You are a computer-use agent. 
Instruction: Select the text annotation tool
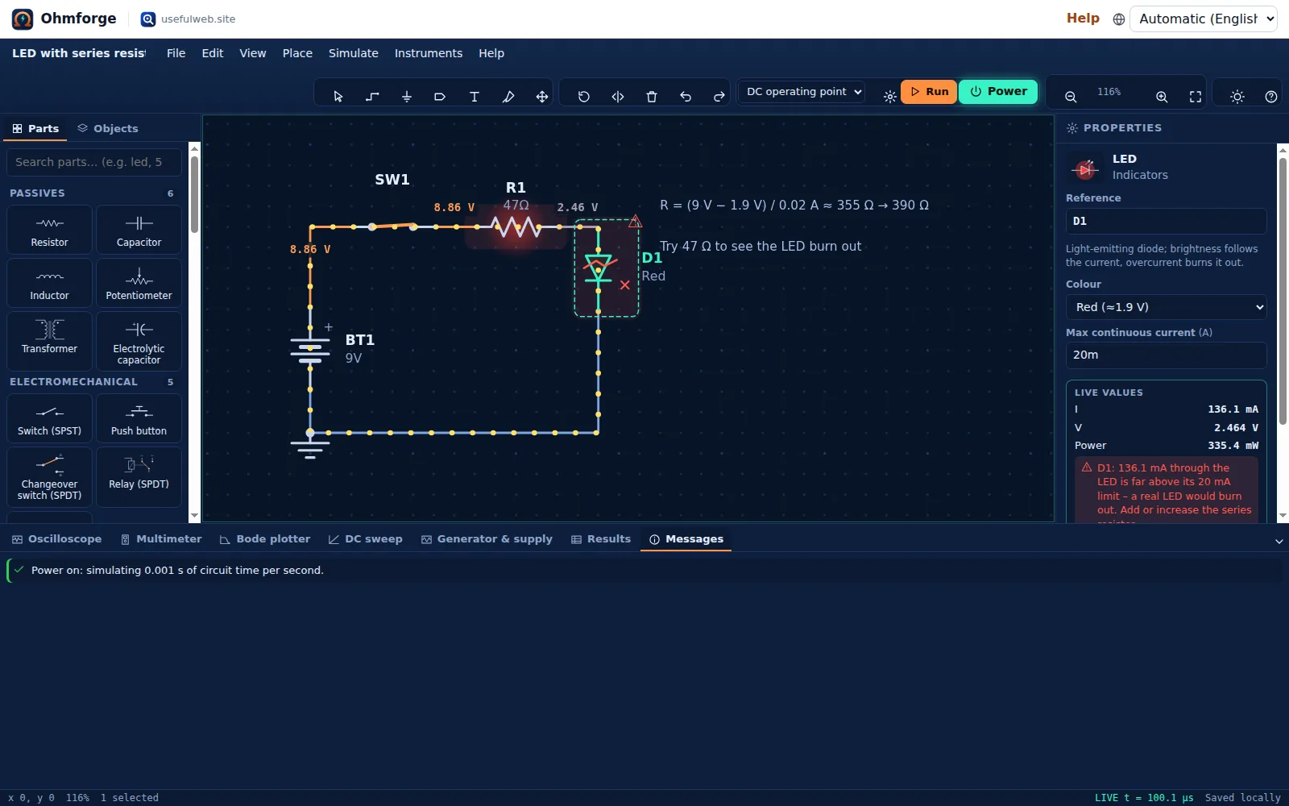pos(475,96)
